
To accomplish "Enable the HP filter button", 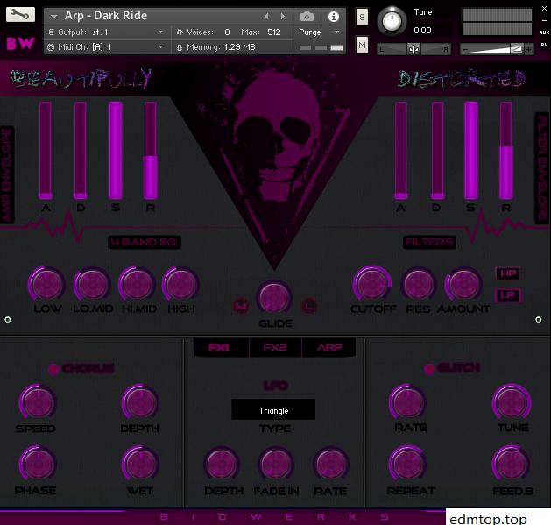I will (x=508, y=273).
